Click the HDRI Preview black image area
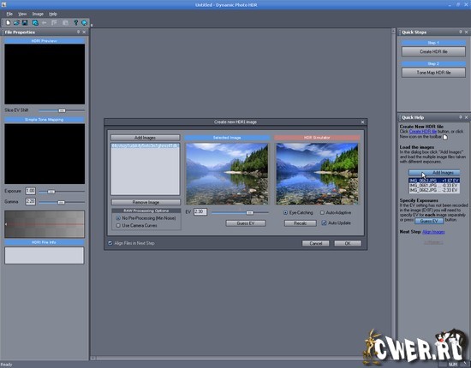471x368 pixels. [x=45, y=74]
